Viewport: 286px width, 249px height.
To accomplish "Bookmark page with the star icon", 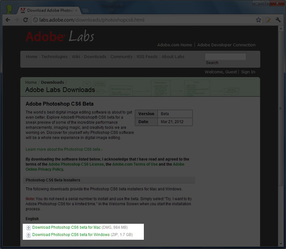I will [x=258, y=20].
